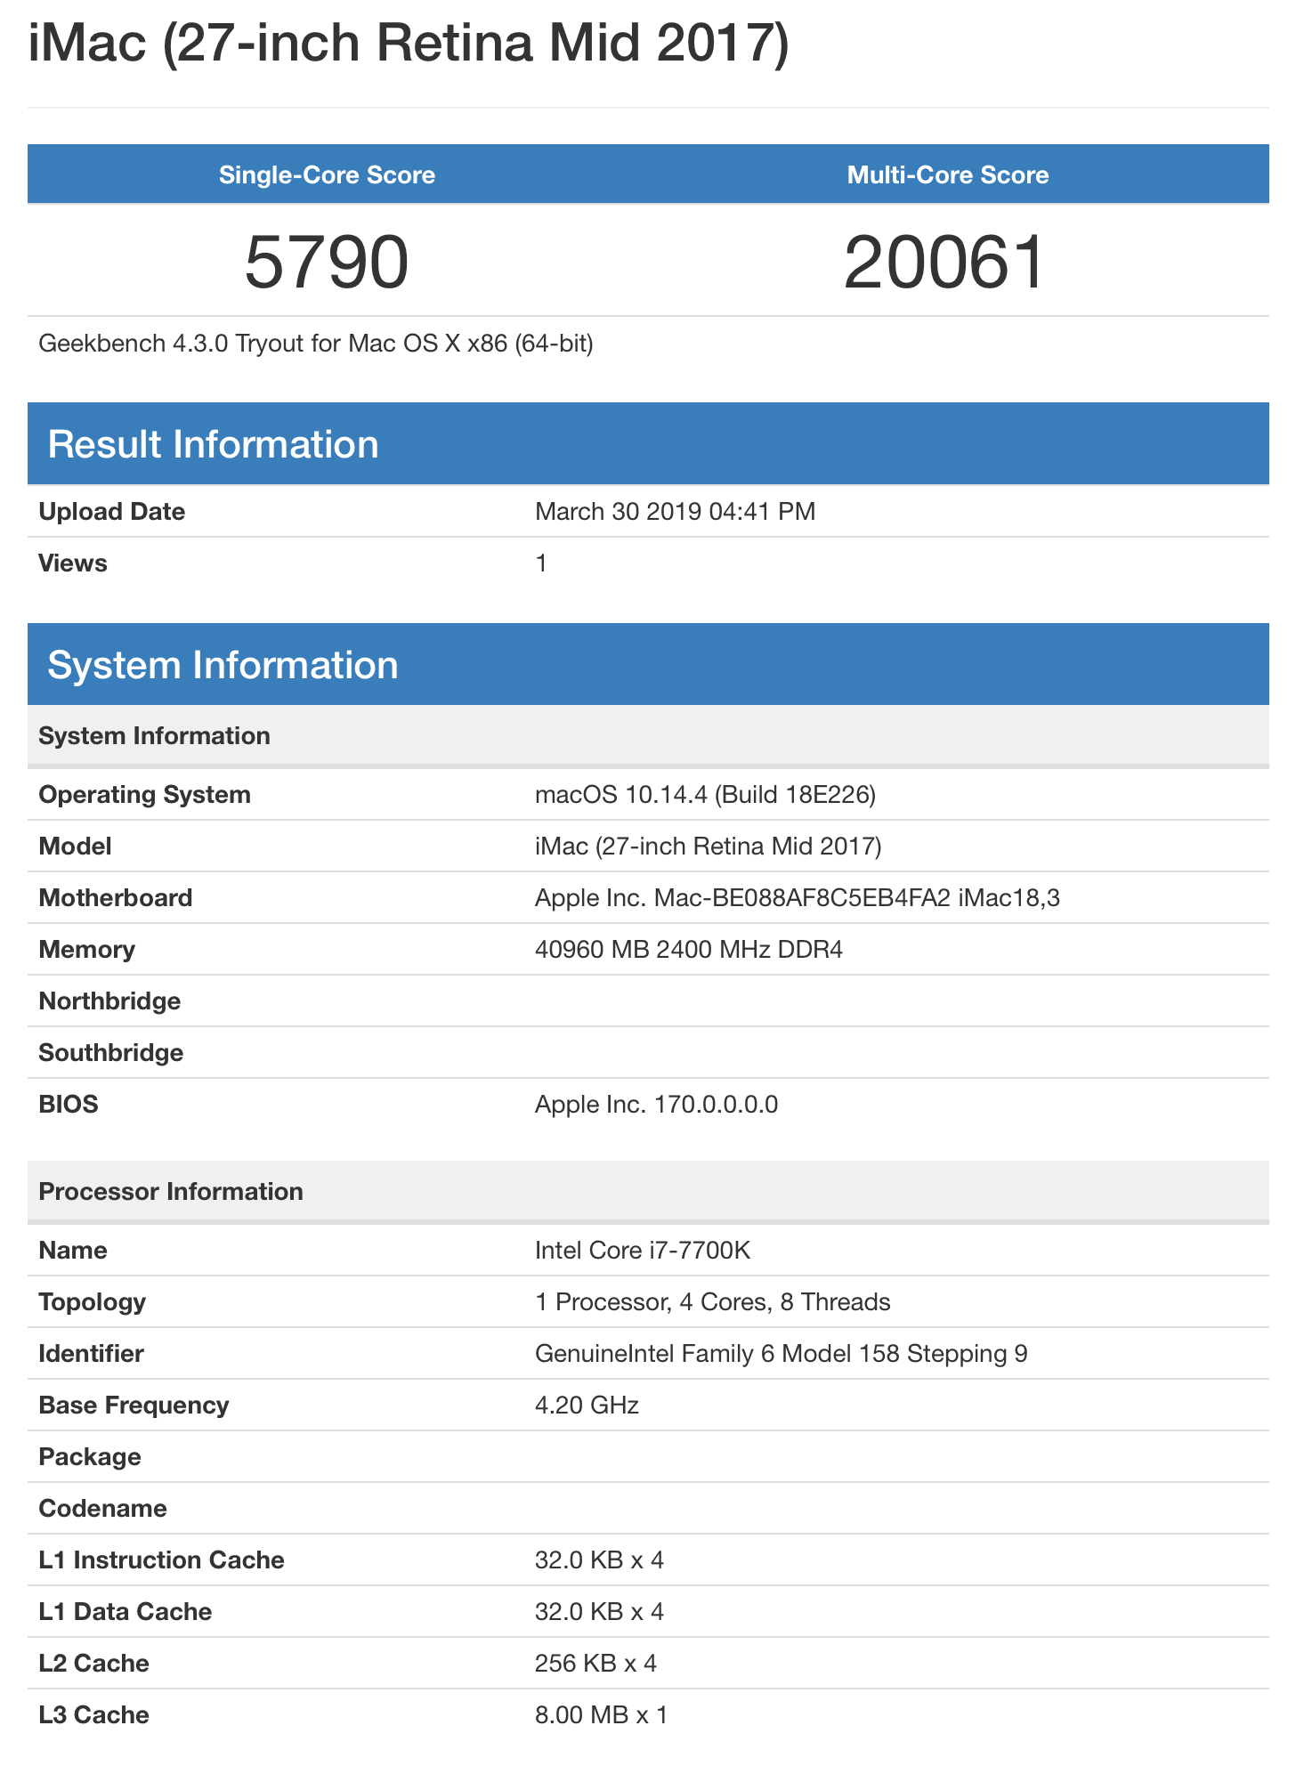Select the 1 Processor, 4 Cores, 8 Threads value
This screenshot has width=1296, height=1766.
click(713, 1302)
